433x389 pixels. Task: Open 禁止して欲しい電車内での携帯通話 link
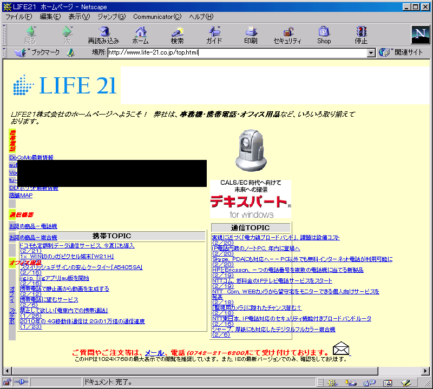coord(64,311)
